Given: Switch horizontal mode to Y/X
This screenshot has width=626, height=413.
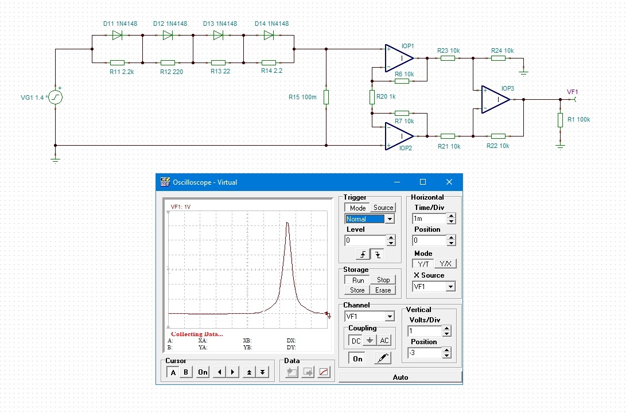Looking at the screenshot, I should click(x=445, y=264).
